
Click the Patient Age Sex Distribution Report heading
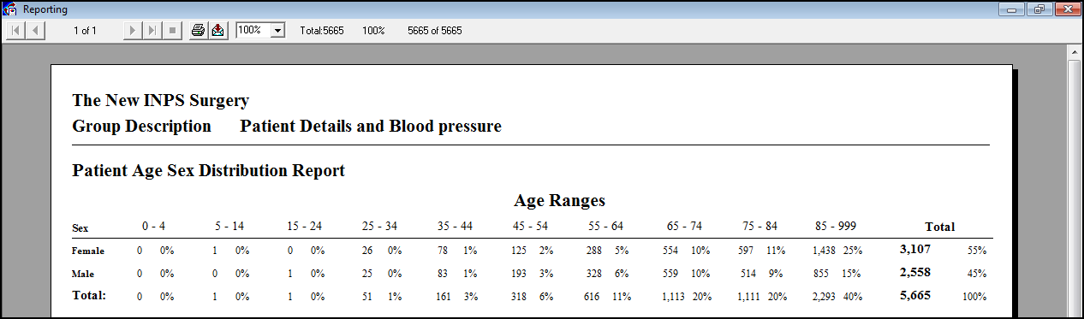[x=208, y=170]
